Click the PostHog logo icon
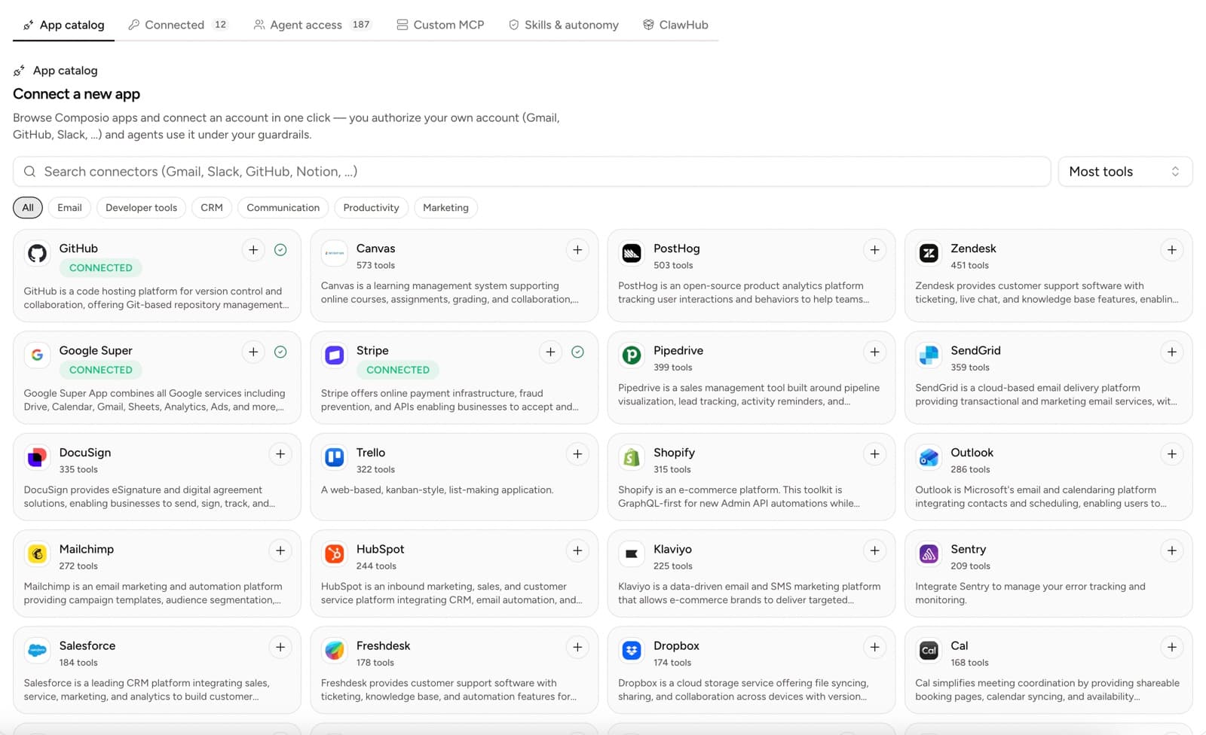Image resolution: width=1206 pixels, height=735 pixels. coord(632,253)
